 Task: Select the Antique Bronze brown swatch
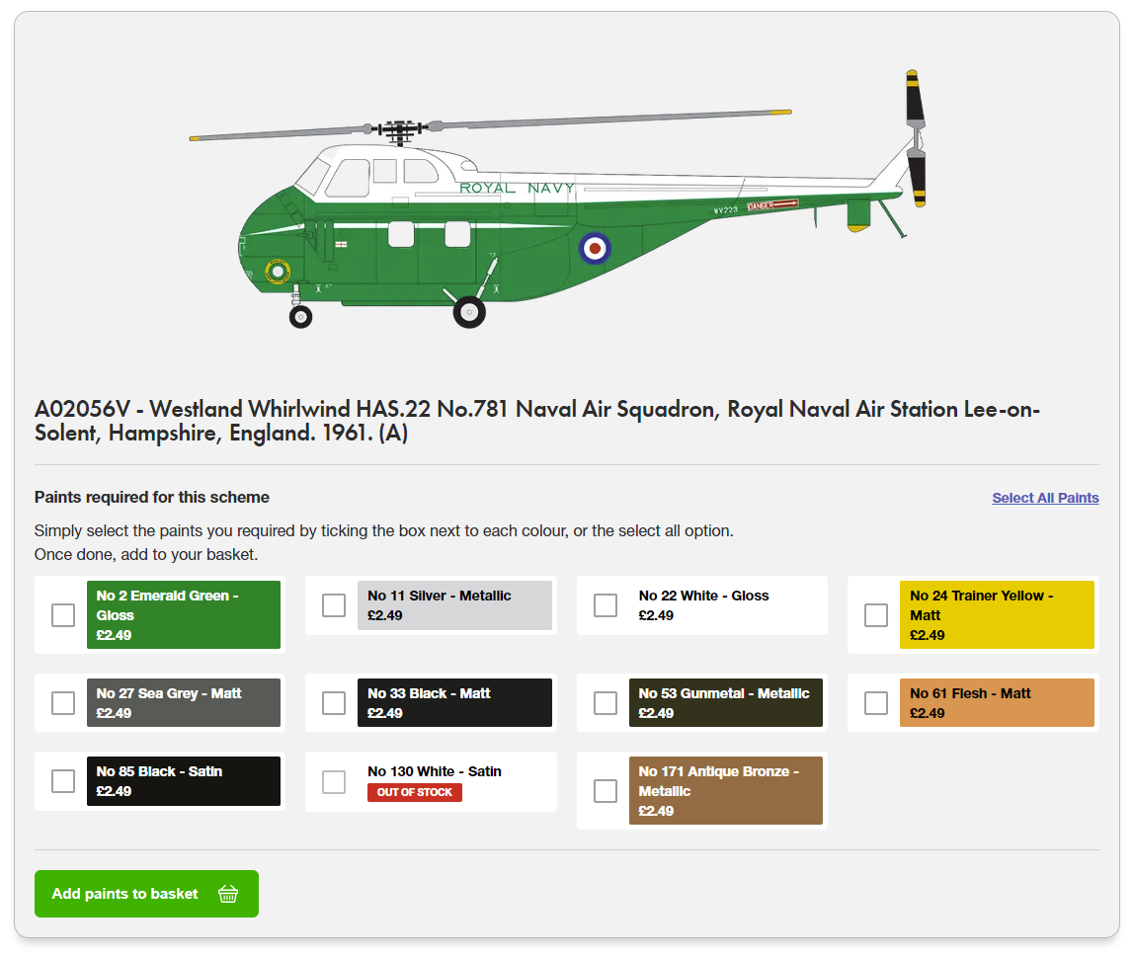click(x=725, y=790)
